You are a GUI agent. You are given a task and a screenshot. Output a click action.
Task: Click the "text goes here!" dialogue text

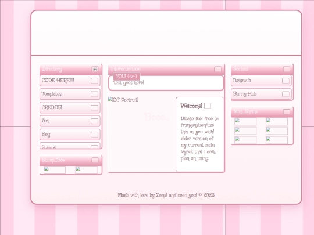pos(129,83)
